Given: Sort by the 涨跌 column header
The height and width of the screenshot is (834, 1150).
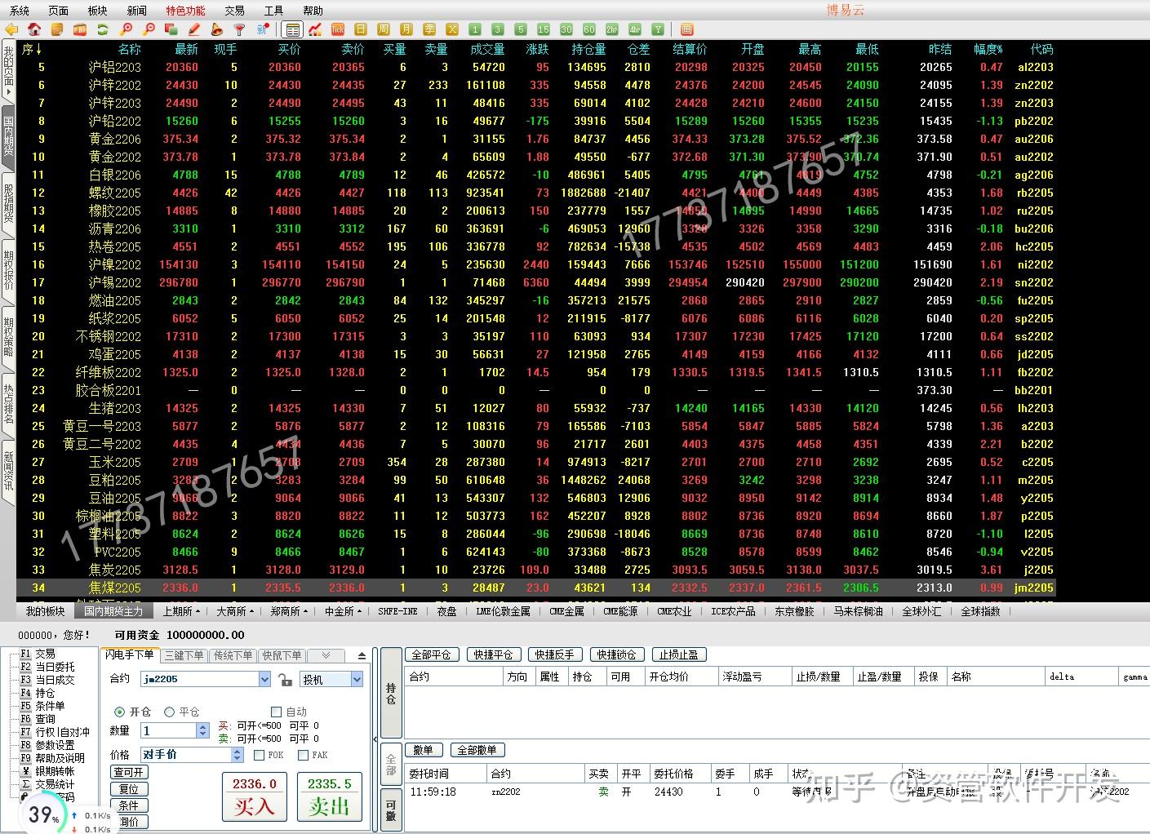Looking at the screenshot, I should click(537, 49).
